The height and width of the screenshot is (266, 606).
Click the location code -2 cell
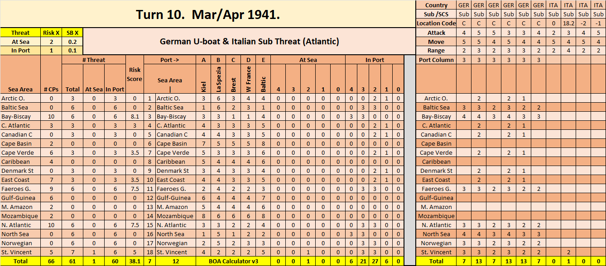point(583,24)
